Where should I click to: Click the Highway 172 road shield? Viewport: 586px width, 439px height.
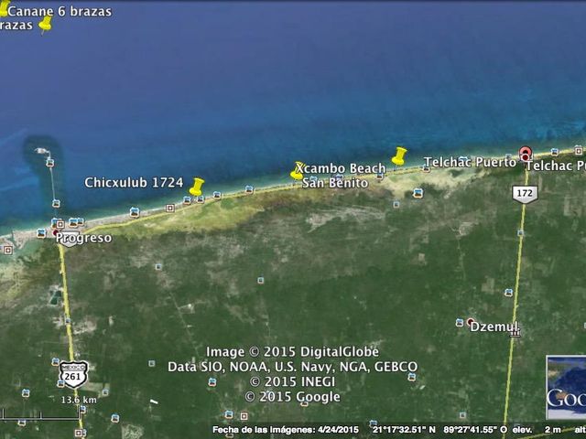(525, 194)
